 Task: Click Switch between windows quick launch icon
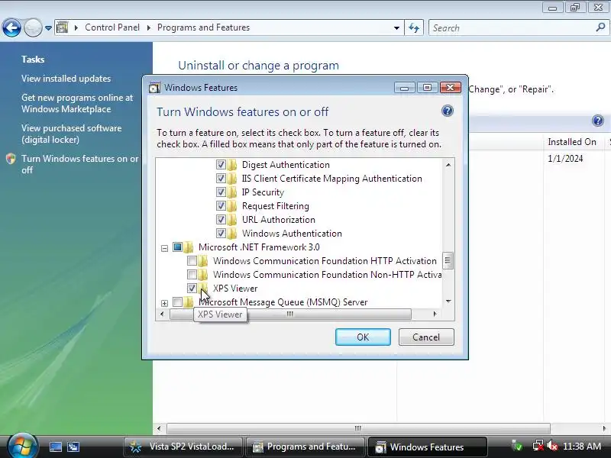pyautogui.click(x=73, y=447)
